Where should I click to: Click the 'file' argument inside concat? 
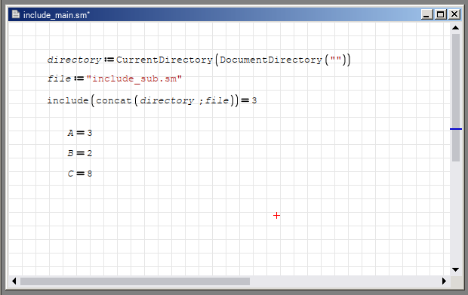click(x=217, y=100)
